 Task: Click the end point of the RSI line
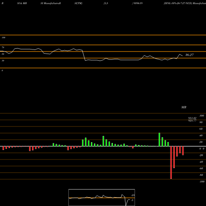point(183,56)
